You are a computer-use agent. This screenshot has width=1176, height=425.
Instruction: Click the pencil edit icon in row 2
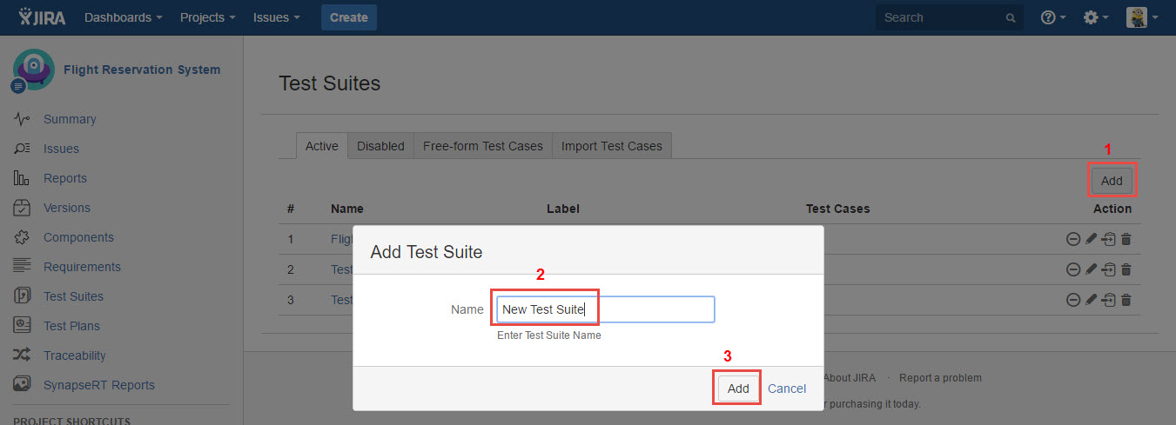point(1091,269)
